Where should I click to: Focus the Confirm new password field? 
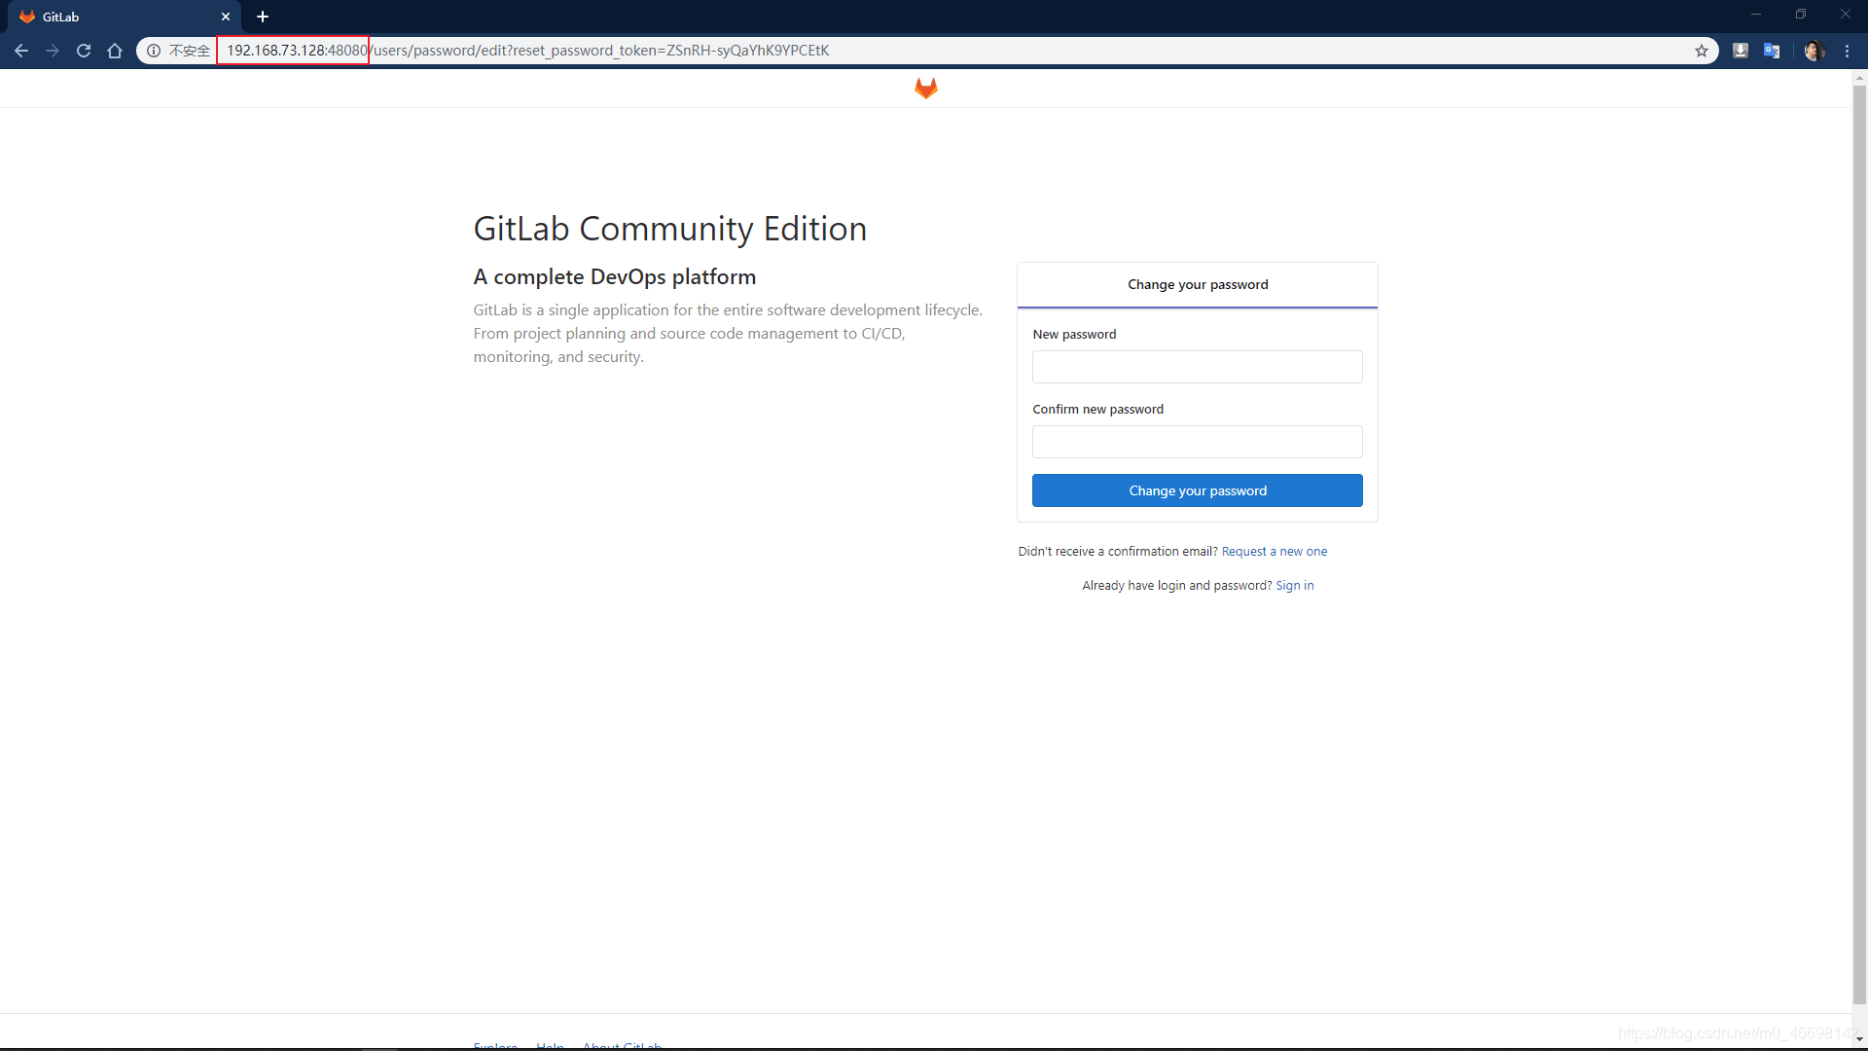(1198, 442)
